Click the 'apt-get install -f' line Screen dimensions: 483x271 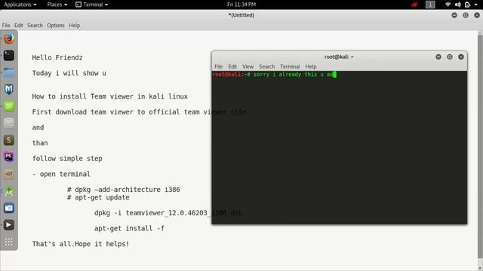coord(129,228)
